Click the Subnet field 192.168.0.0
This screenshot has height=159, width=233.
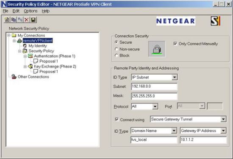pos(154,86)
